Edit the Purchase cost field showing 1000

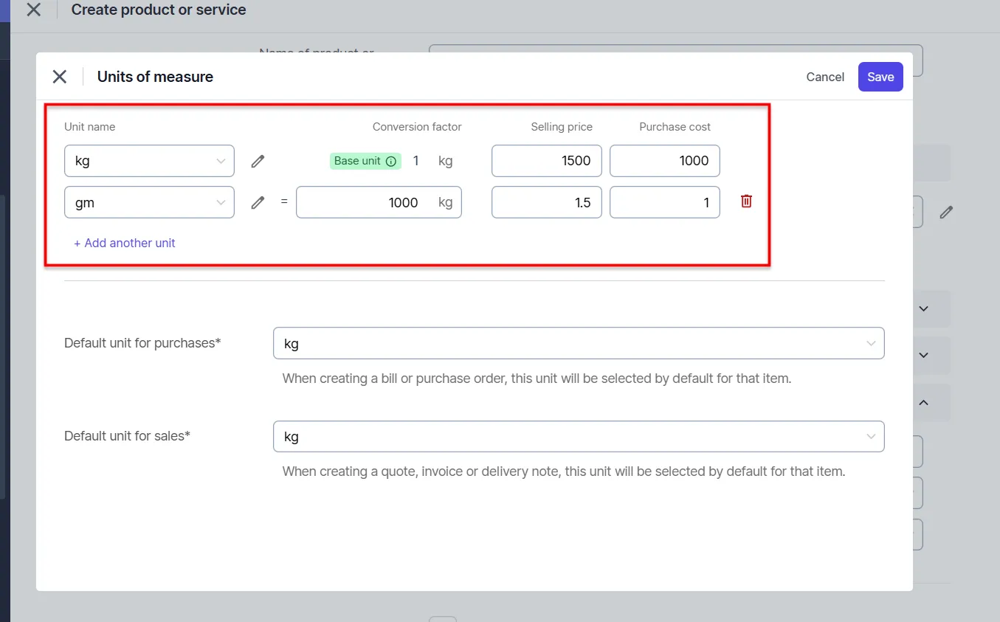pos(664,161)
